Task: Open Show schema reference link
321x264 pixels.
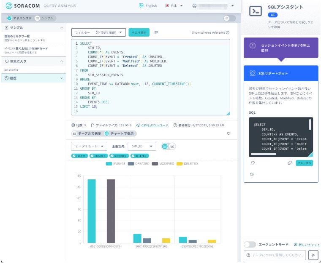Action: [208, 32]
